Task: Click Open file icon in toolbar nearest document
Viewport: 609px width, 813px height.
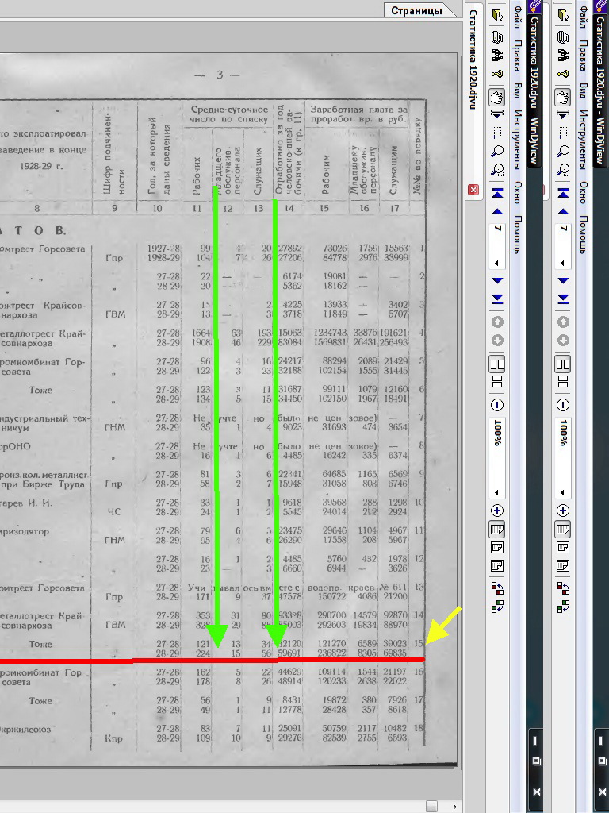Action: (497, 15)
